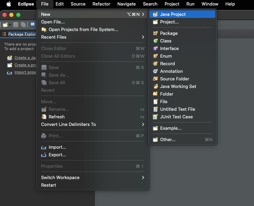254x206 pixels.
Task: Expand Convert Line Delimiters To submenu
Action: click(x=143, y=124)
